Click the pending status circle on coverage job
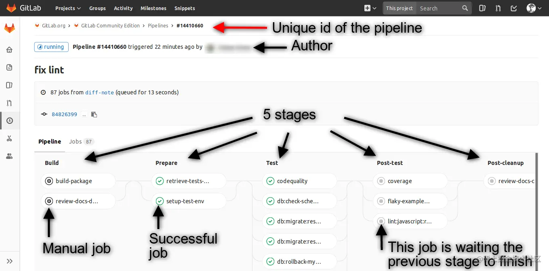The image size is (549, 271). [x=381, y=181]
